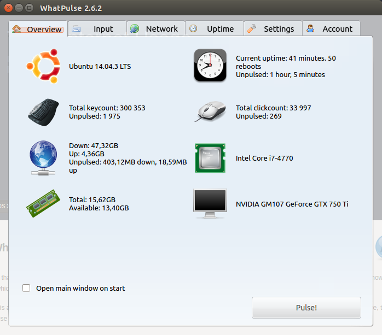Switch to the Overview tab

[38, 29]
